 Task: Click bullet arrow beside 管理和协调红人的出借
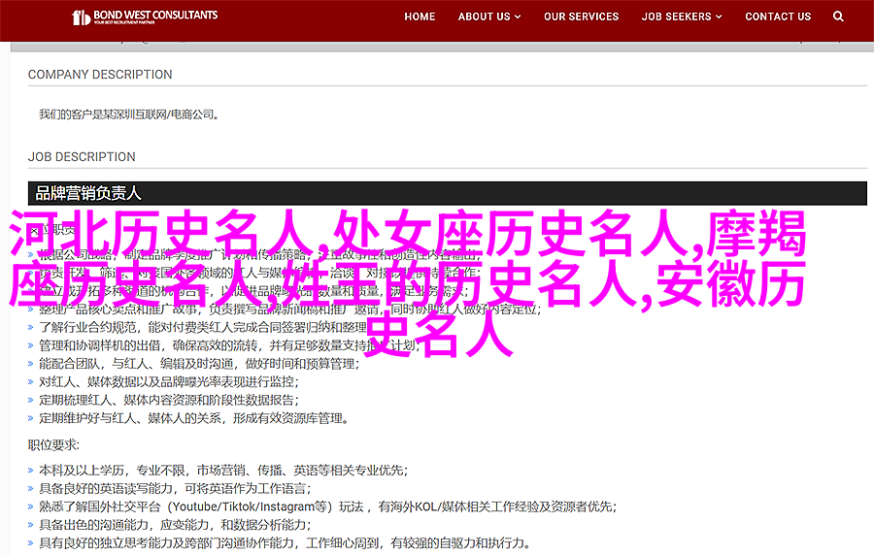point(32,344)
